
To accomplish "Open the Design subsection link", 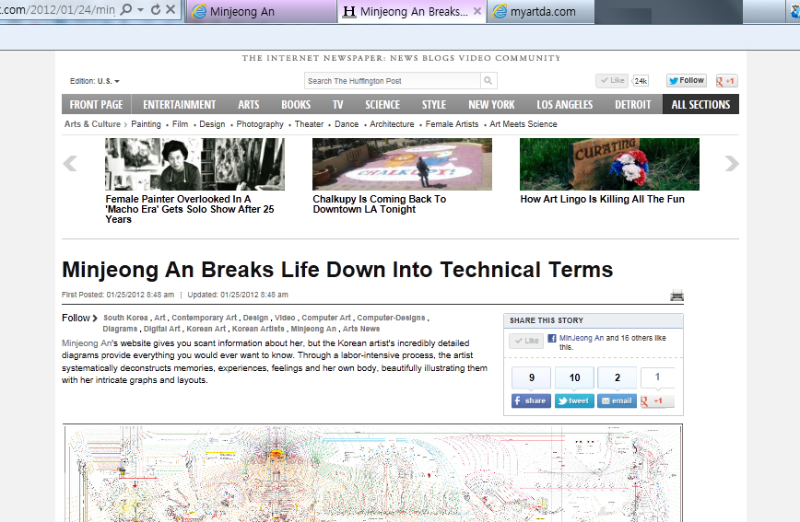I will click(212, 124).
